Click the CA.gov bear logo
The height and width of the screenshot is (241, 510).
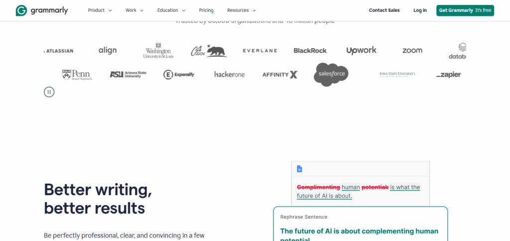click(x=209, y=50)
